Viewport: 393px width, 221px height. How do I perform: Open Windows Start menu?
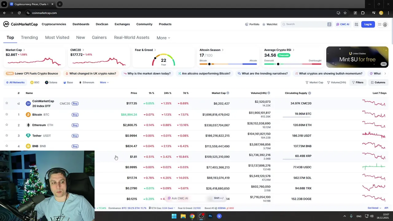tap(174, 216)
